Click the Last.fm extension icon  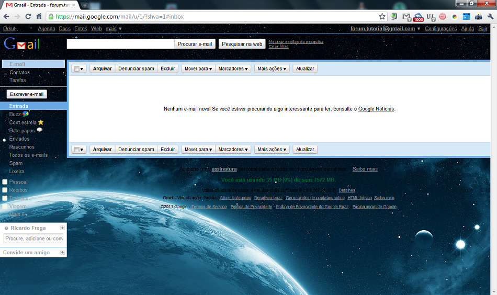click(443, 17)
